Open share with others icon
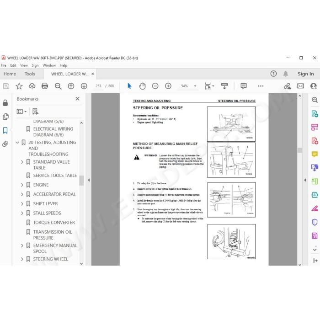Screen dimensions: 320x320 tap(314, 86)
